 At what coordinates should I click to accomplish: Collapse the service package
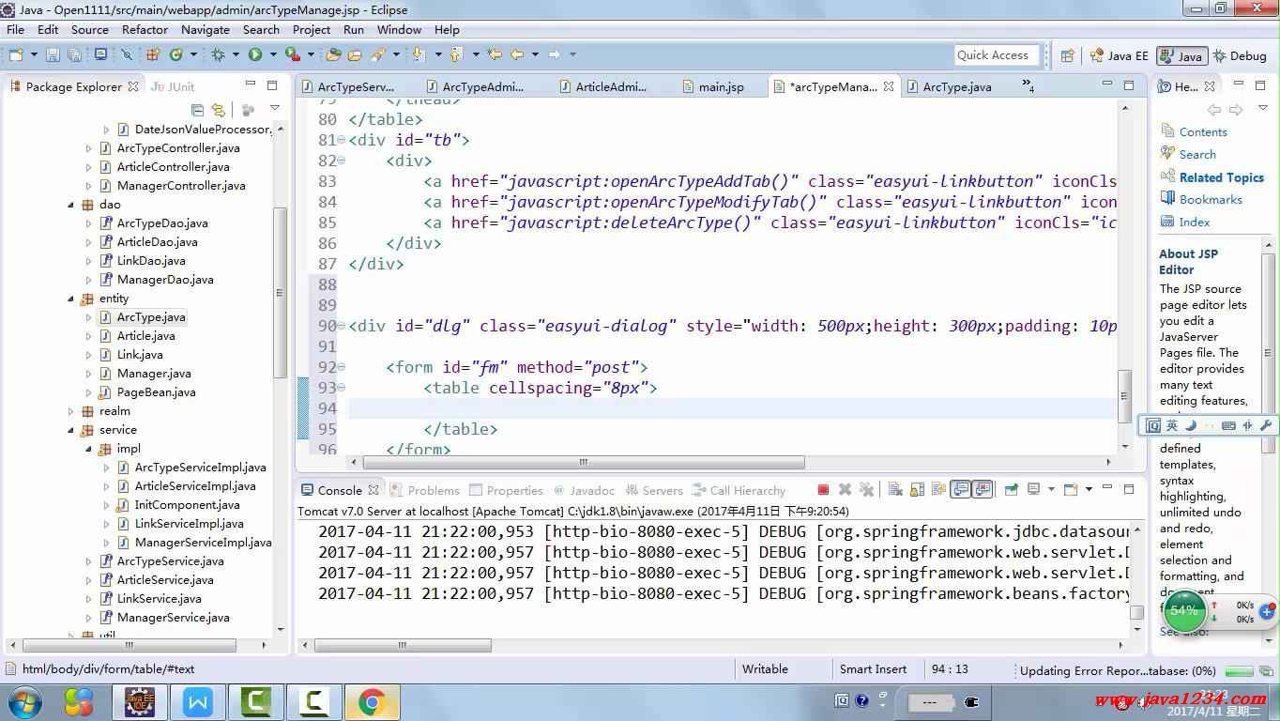(71, 430)
